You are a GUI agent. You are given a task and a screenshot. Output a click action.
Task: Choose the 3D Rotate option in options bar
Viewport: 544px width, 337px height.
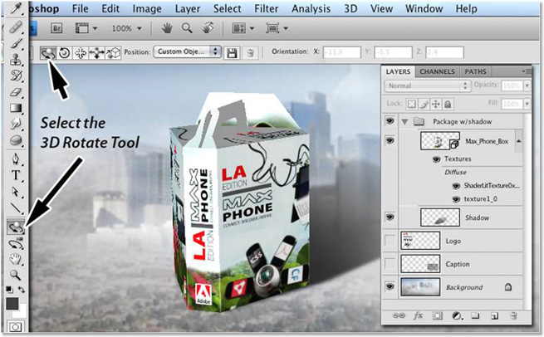pos(48,52)
